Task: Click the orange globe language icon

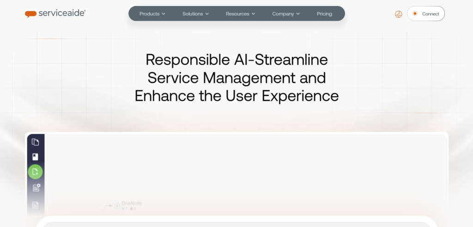Action: pos(398,14)
